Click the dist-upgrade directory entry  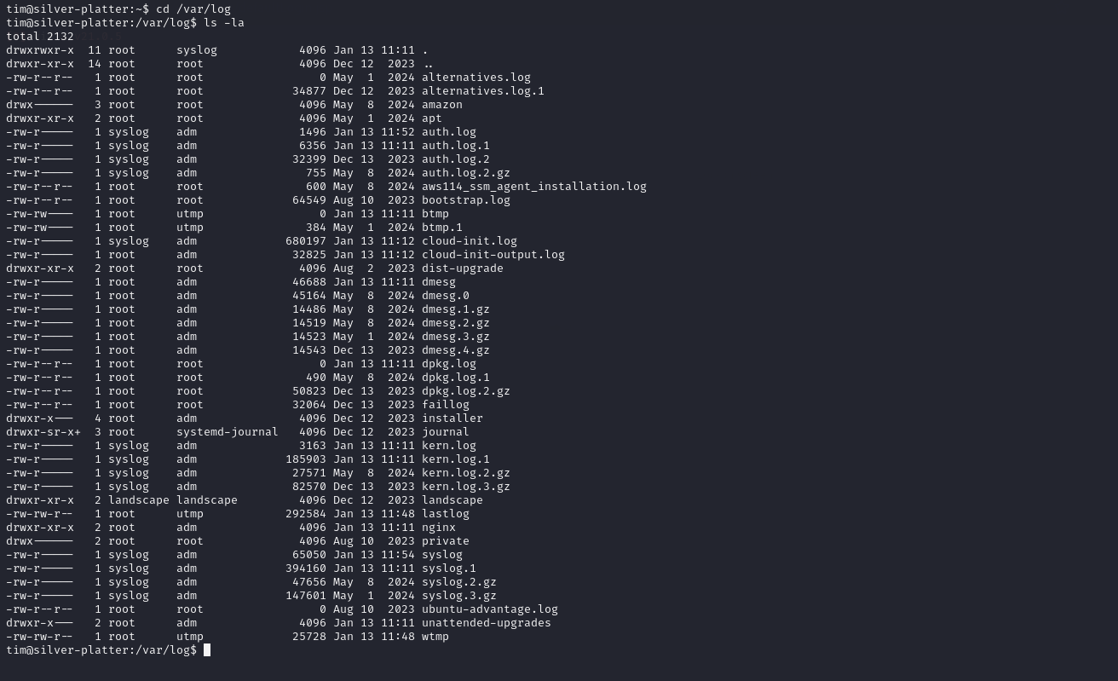click(463, 268)
